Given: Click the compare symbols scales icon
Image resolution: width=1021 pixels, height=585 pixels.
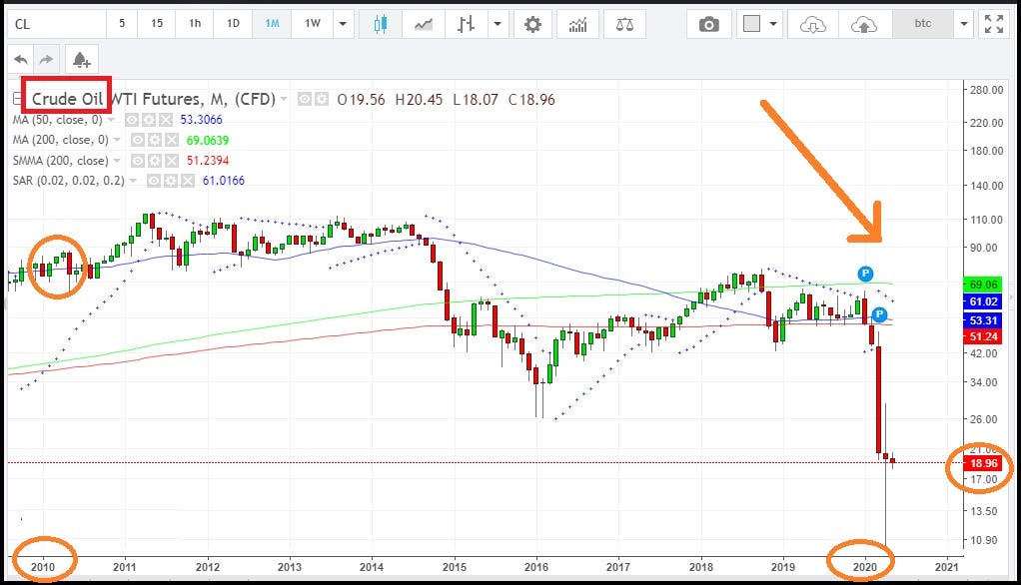Looking at the screenshot, I should 624,24.
